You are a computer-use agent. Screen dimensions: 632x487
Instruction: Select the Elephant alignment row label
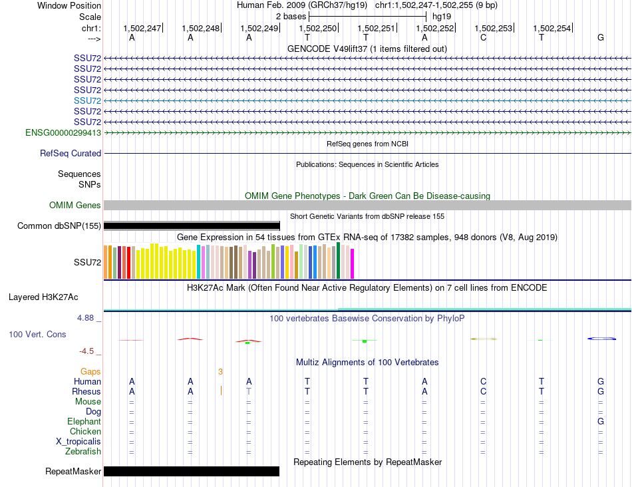(84, 421)
